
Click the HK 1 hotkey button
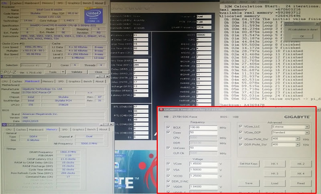click(x=274, y=164)
